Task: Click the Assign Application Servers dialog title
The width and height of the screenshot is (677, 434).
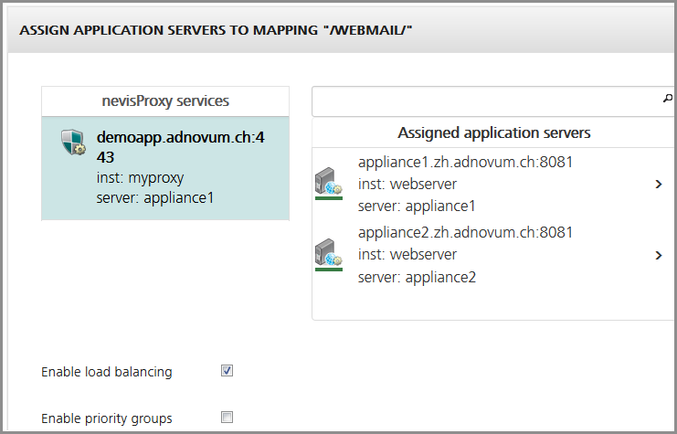Action: [x=216, y=30]
